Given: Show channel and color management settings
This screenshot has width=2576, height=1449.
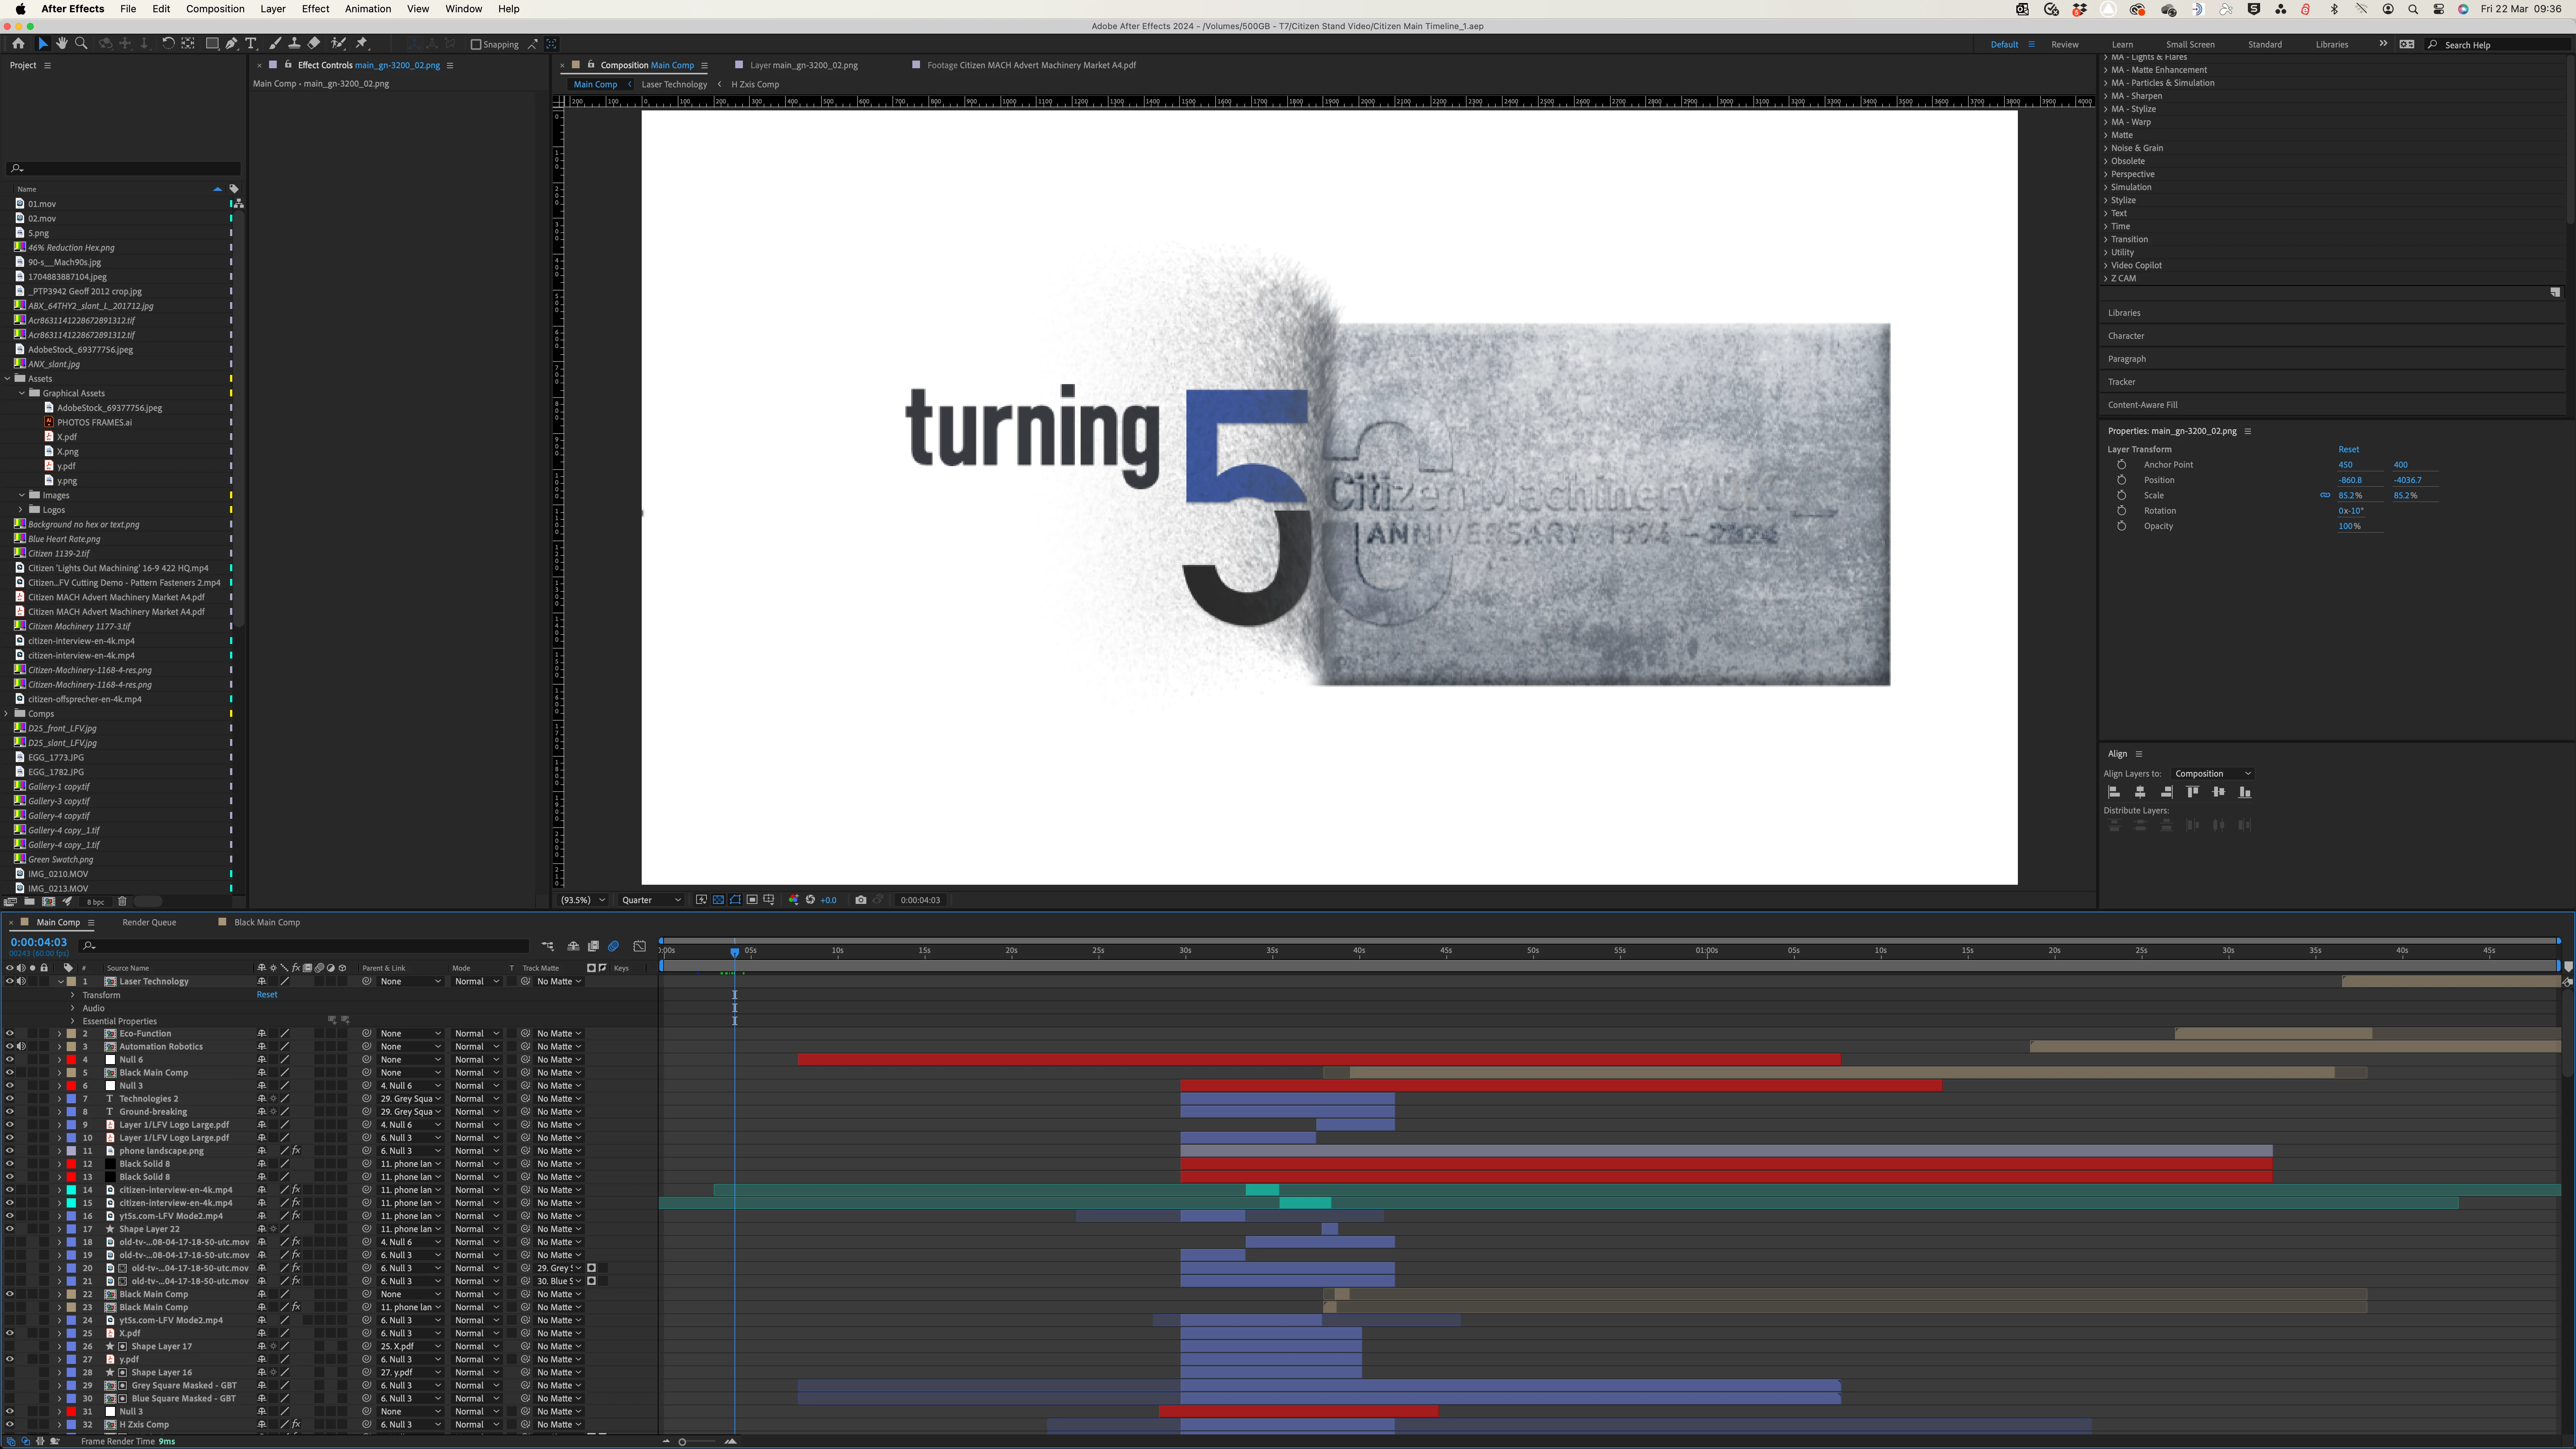Looking at the screenshot, I should pyautogui.click(x=793, y=900).
